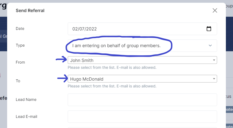Click the To field's dropdown arrow
The image size is (233, 128).
(214, 79)
